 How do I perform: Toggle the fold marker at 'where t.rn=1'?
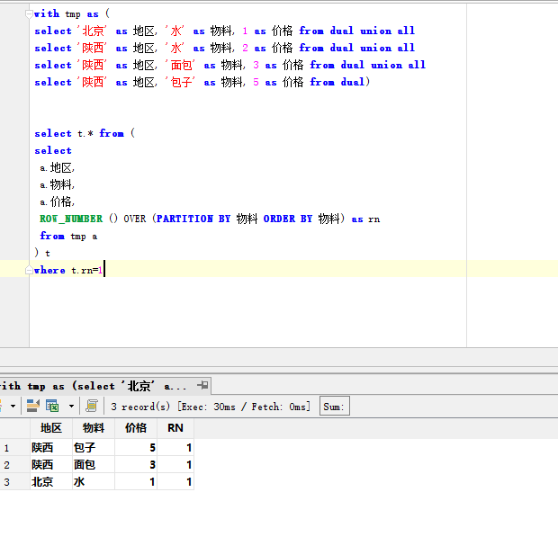pos(29,270)
